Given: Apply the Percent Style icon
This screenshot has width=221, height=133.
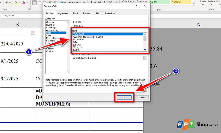Looking at the screenshot, I should point(99,2).
